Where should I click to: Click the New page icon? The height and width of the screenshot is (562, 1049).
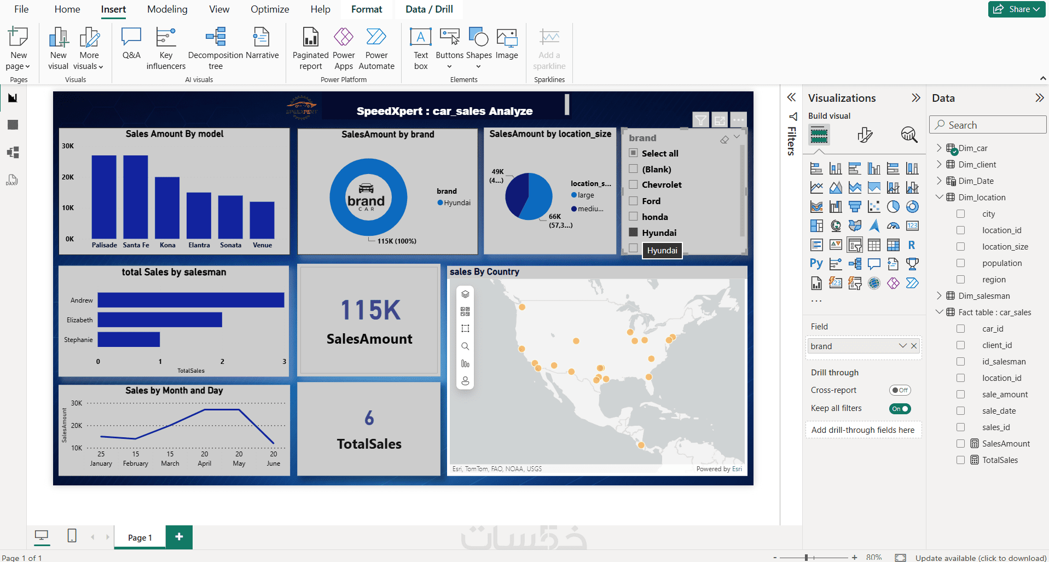pos(18,37)
